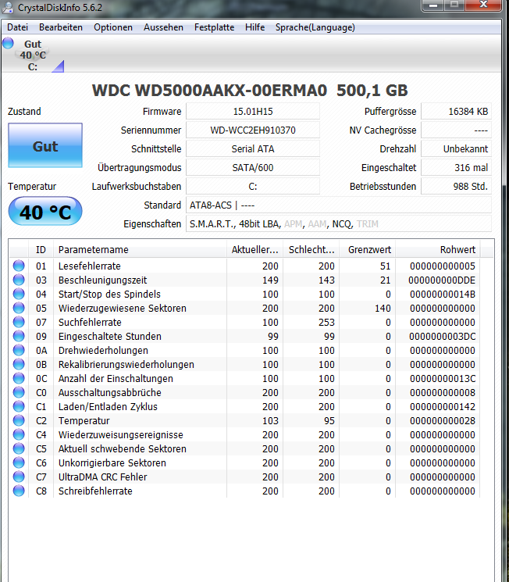The width and height of the screenshot is (509, 582).
Task: Open the Hilfe menu
Action: click(255, 27)
